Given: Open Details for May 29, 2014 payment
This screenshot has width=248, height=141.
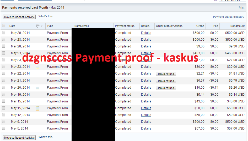Looking at the screenshot, I should pos(146,33).
